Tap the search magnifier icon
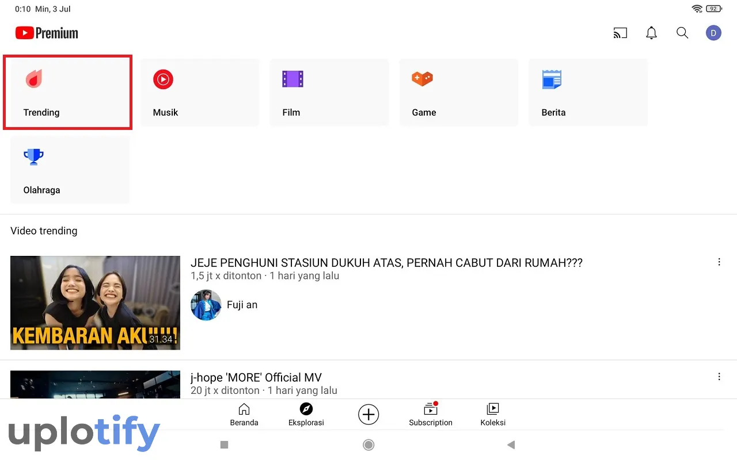The image size is (737, 460). click(x=682, y=33)
